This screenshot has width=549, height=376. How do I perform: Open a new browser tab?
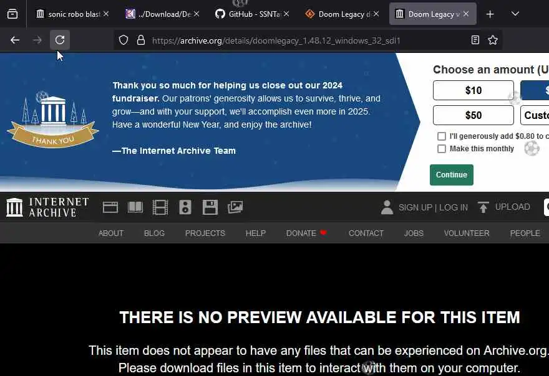(490, 14)
